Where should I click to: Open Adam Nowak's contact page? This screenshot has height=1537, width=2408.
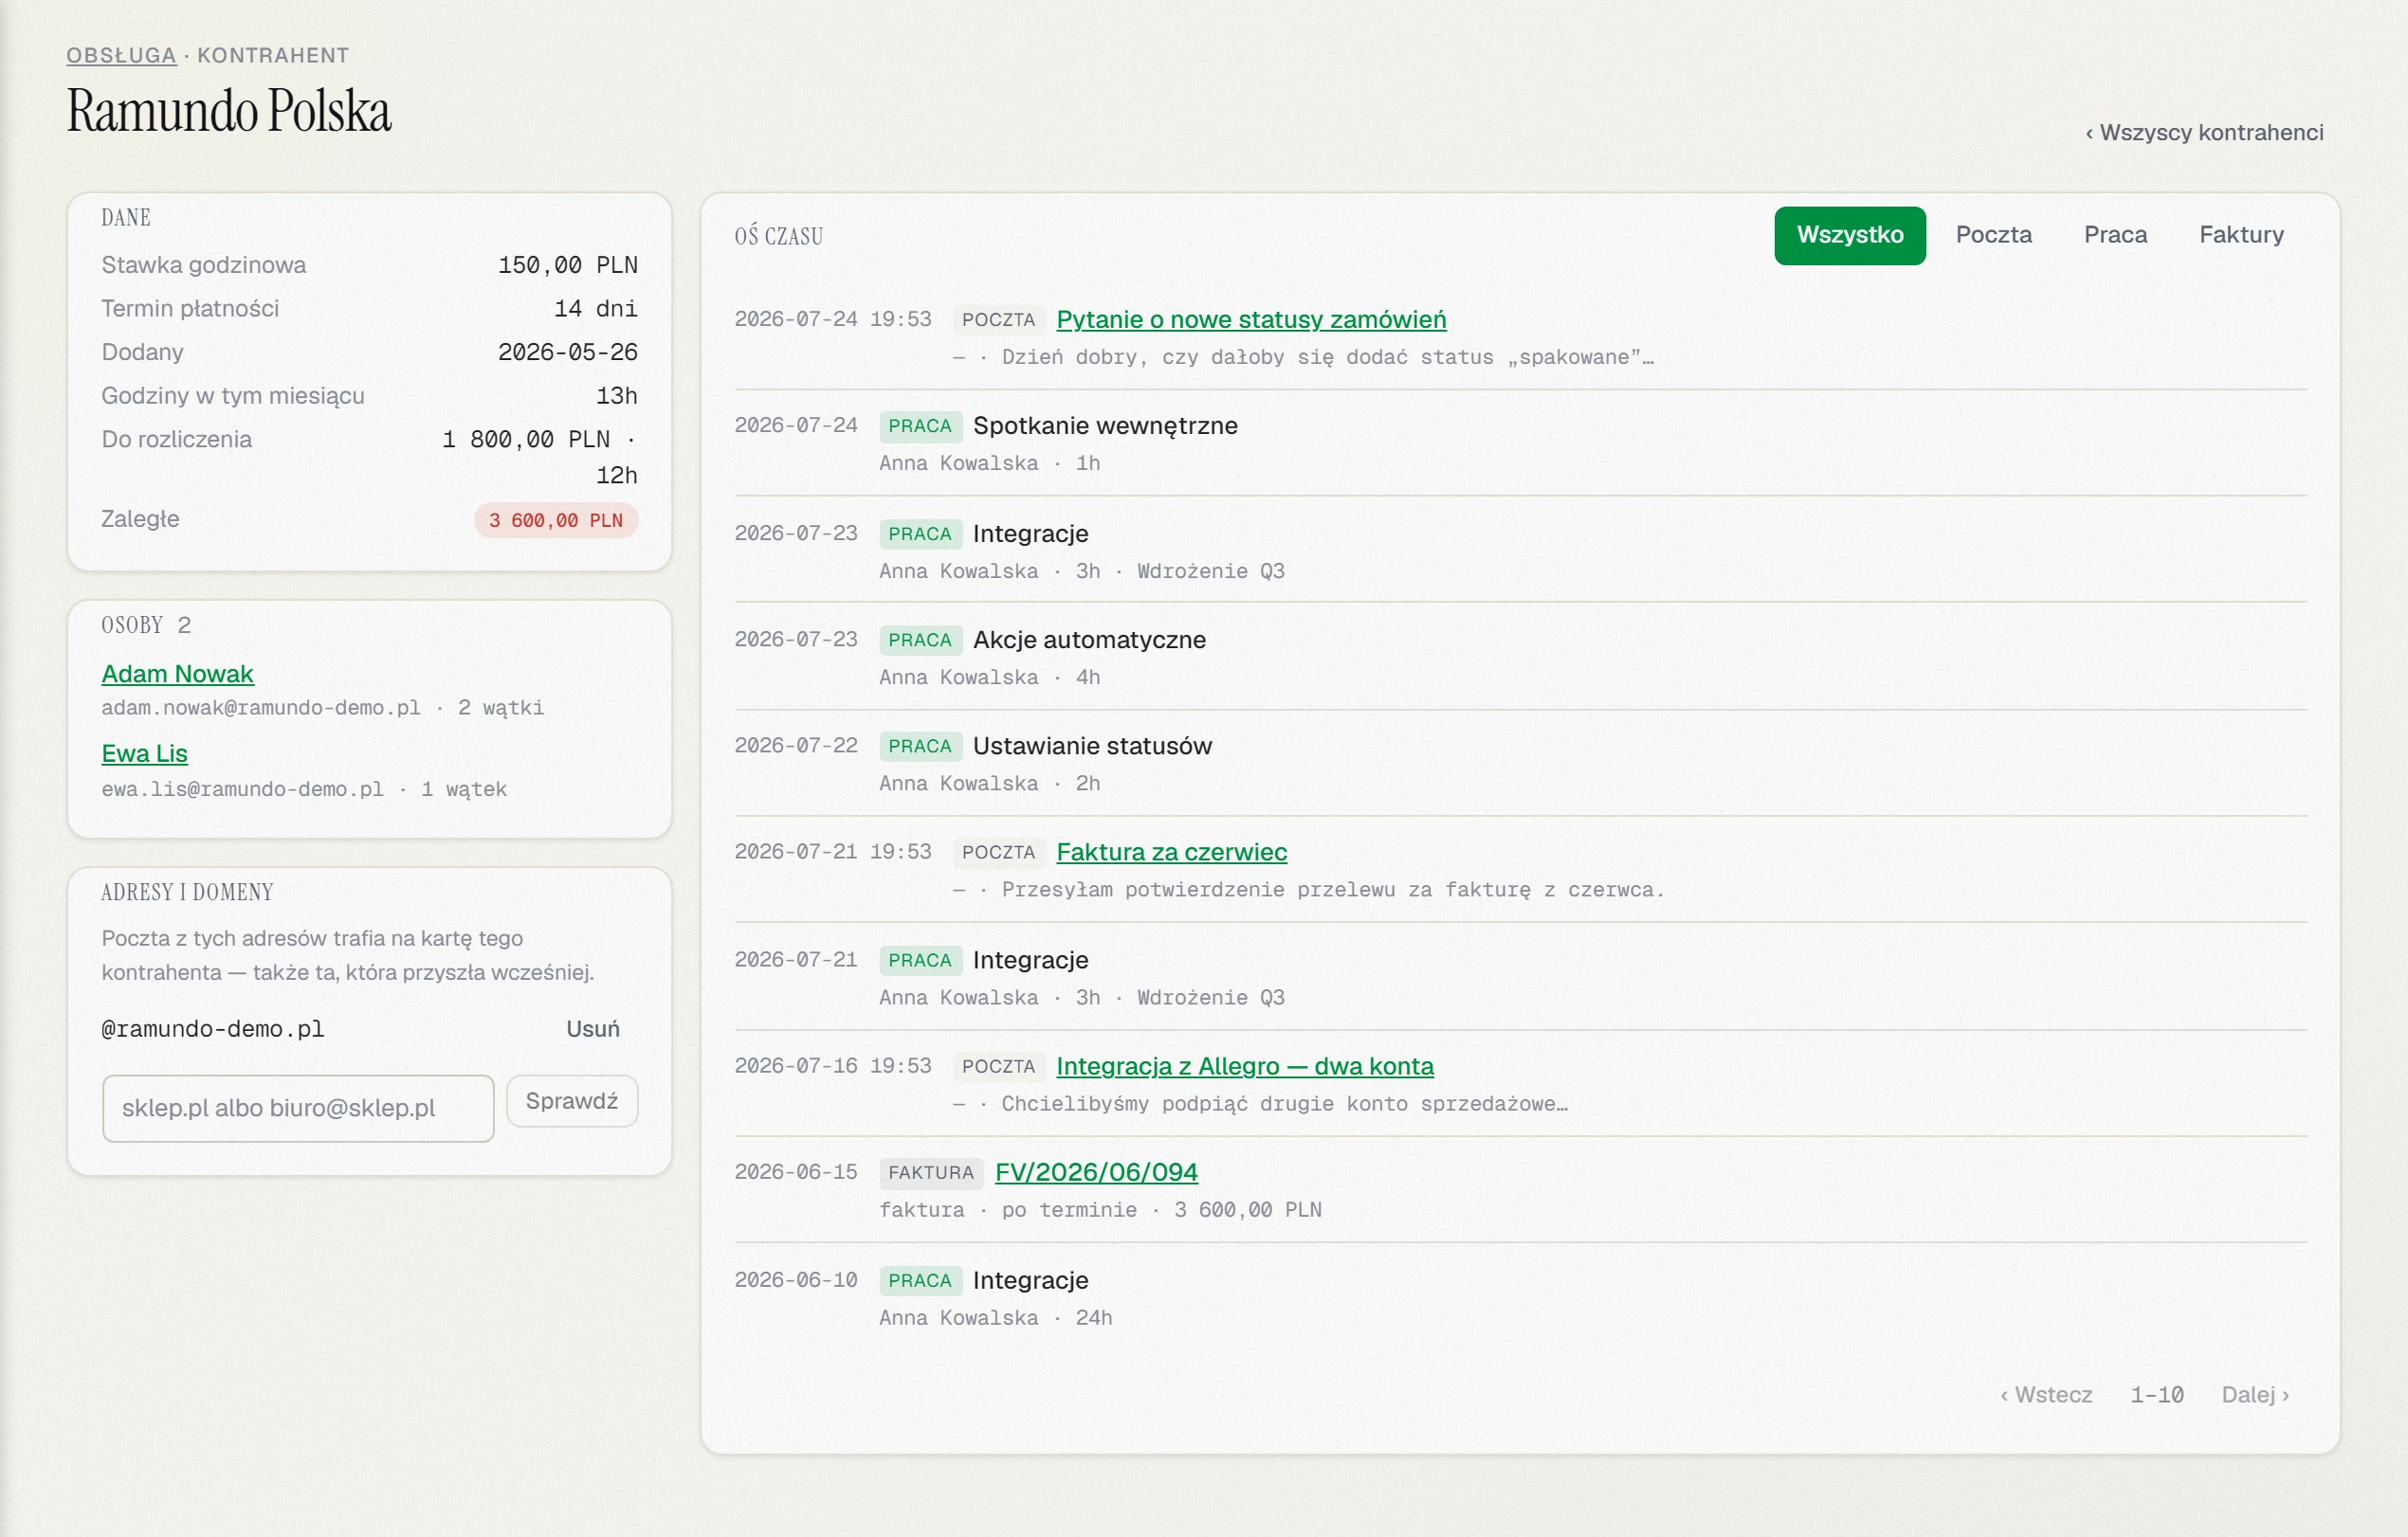[x=177, y=674]
